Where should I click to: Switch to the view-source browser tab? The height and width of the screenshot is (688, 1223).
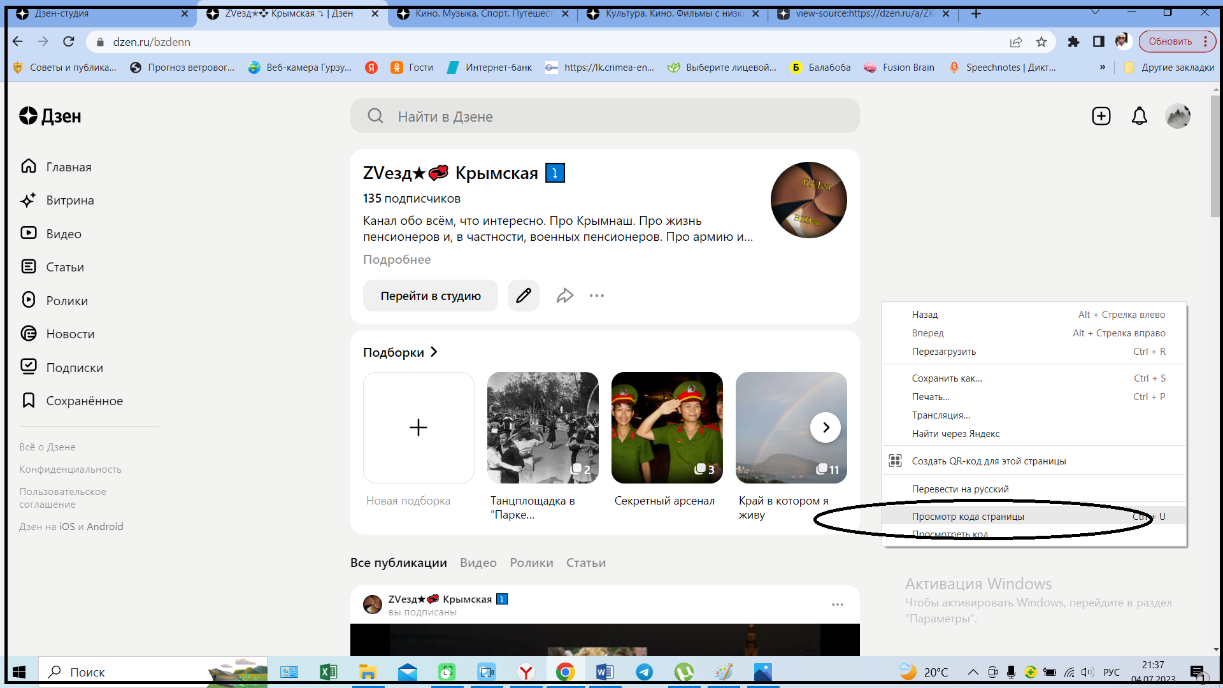coord(864,13)
